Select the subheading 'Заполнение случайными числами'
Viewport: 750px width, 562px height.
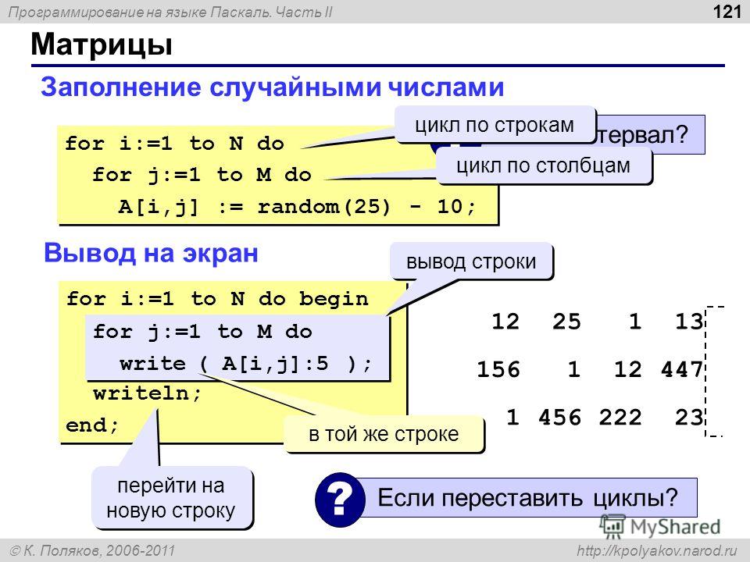273,87
